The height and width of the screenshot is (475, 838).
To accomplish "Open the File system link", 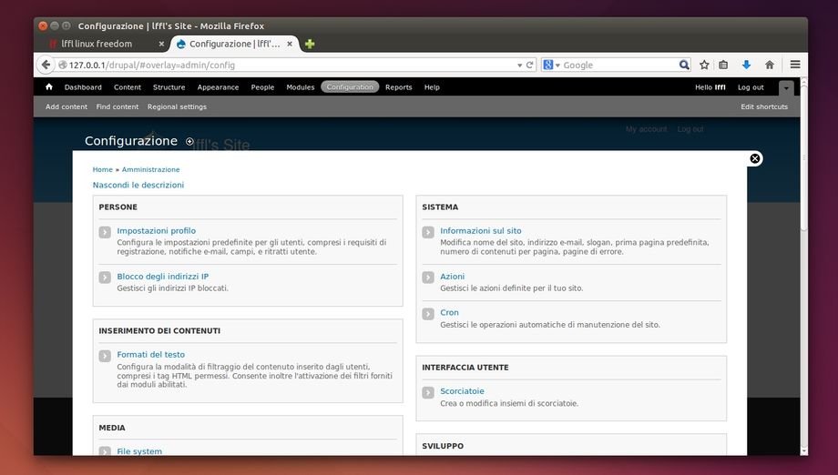I will click(x=139, y=451).
